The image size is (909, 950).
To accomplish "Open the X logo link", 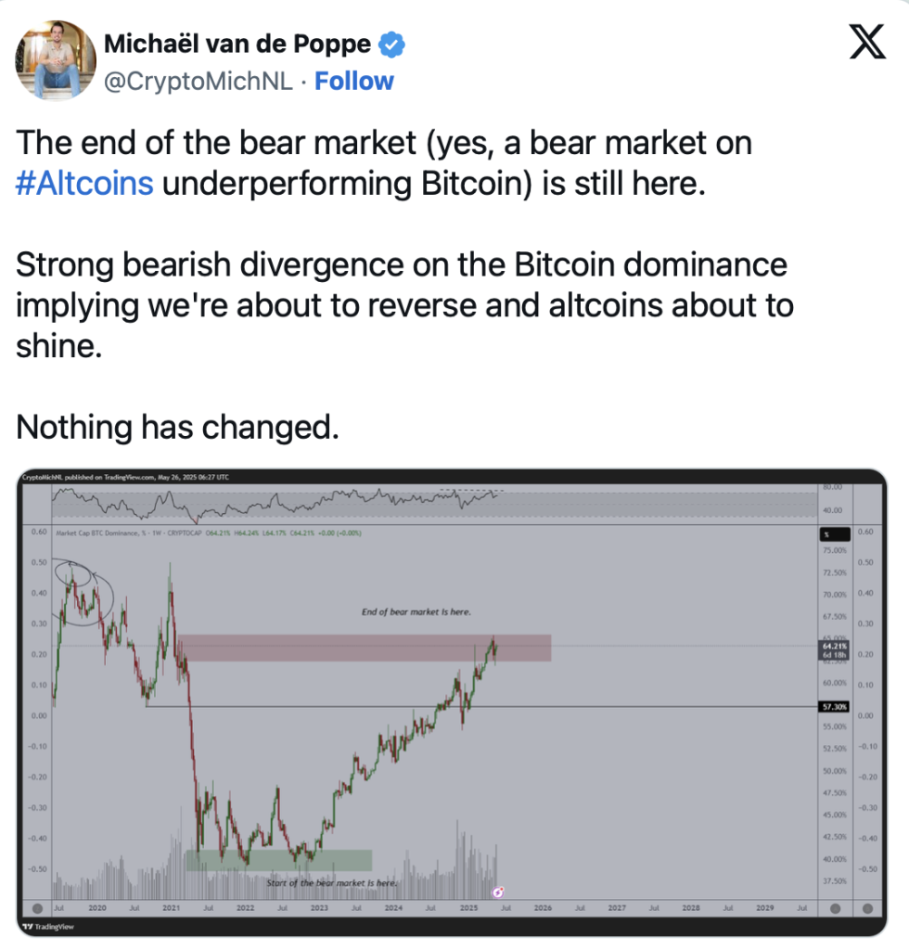I will coord(867,42).
